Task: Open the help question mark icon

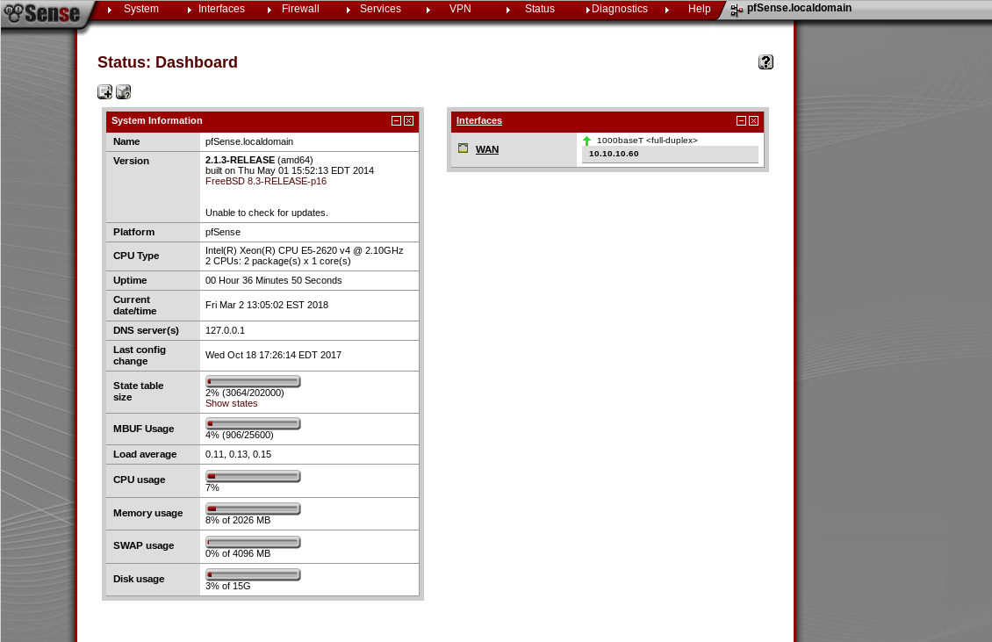Action: coord(766,62)
